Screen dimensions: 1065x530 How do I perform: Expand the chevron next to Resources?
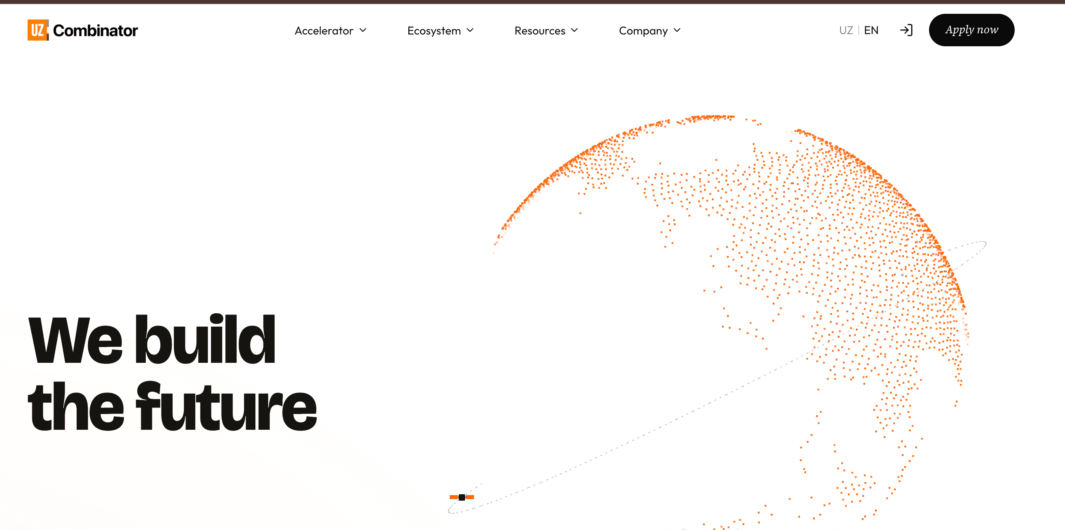574,30
